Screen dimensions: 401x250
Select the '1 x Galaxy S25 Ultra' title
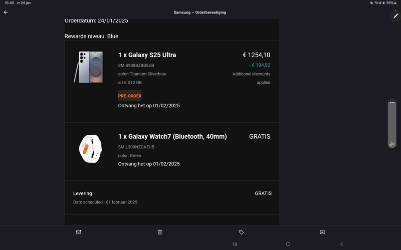click(147, 55)
